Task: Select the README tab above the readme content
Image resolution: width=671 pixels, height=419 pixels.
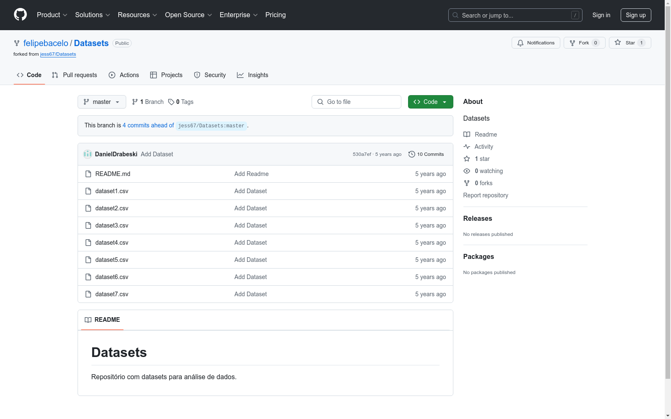Action: (102, 320)
